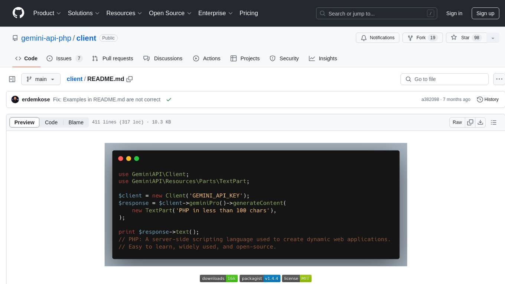Switch to the Actions tab

207,58
